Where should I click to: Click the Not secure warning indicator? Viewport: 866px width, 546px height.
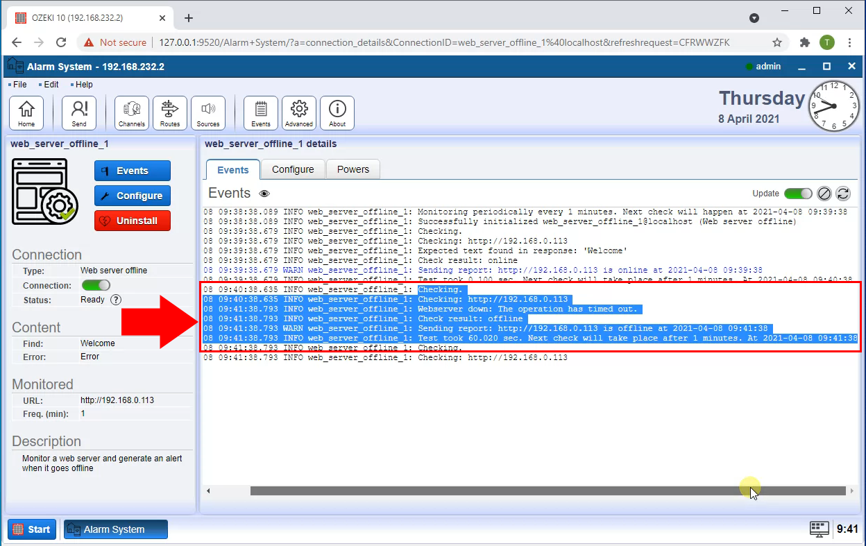coord(115,42)
